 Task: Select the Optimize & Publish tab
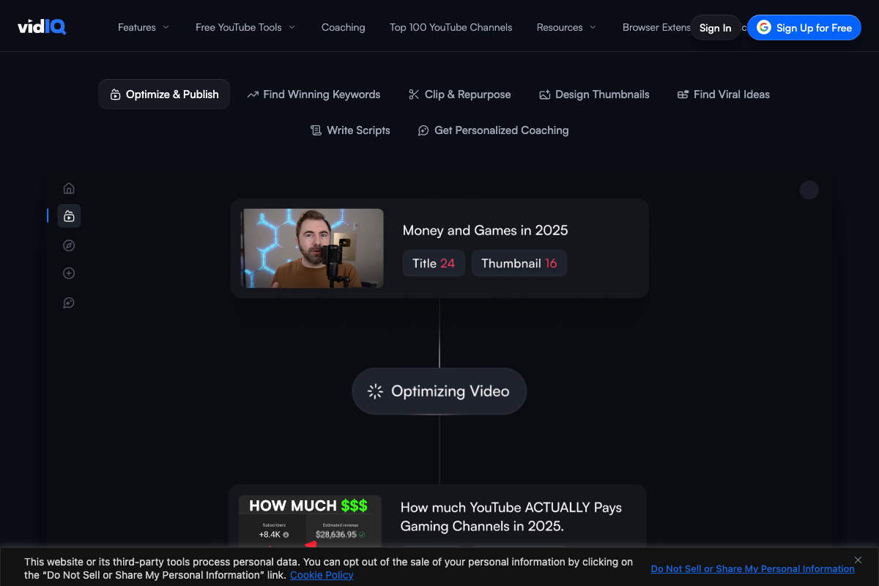click(164, 94)
